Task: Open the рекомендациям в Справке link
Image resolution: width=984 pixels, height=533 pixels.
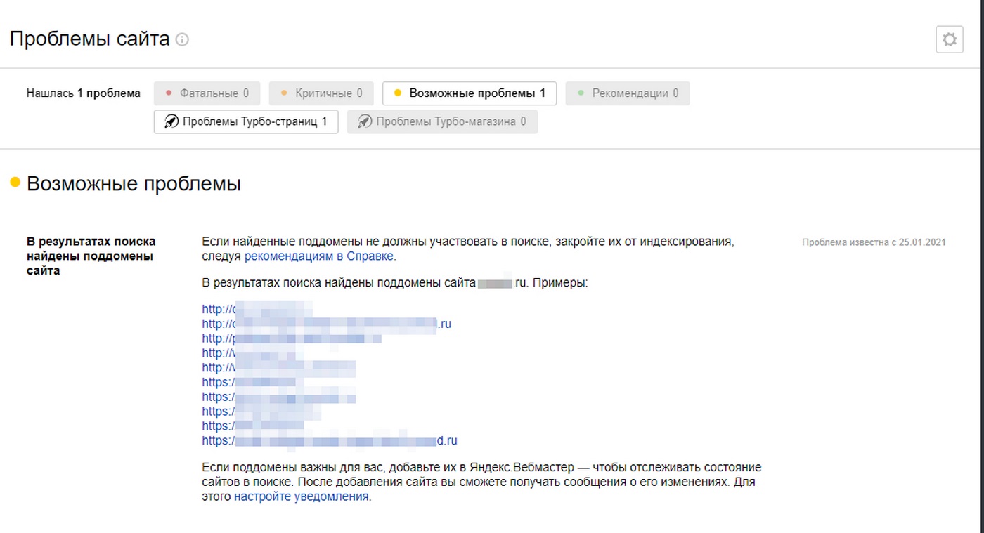Action: [x=319, y=256]
